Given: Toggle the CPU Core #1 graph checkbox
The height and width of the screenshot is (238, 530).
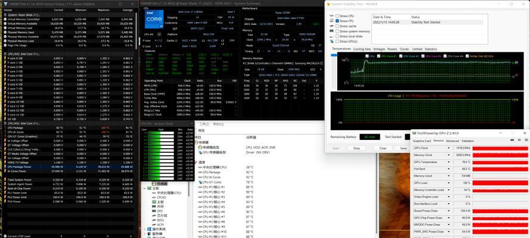Looking at the screenshot, I should [x=378, y=56].
